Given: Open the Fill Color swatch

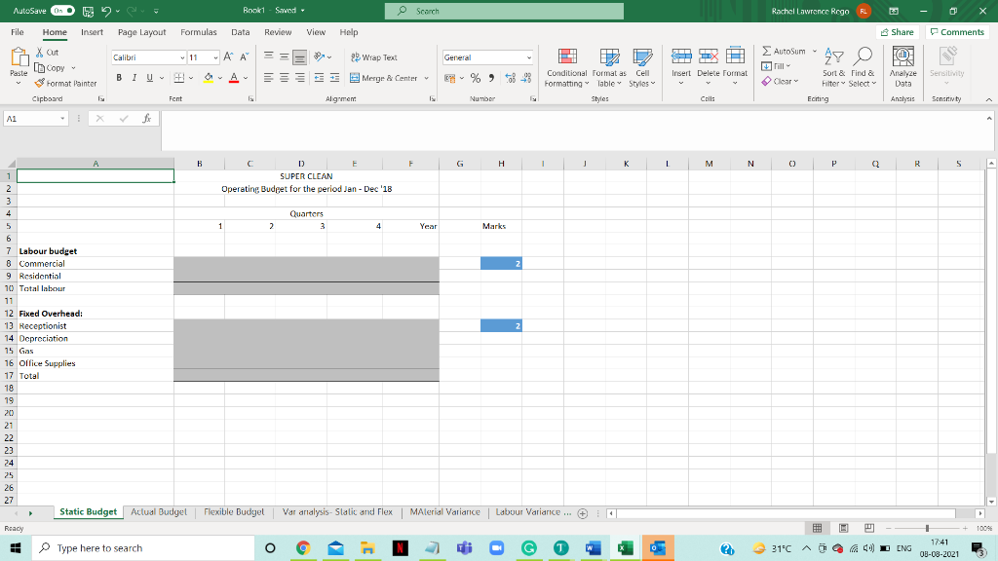Looking at the screenshot, I should 209,78.
